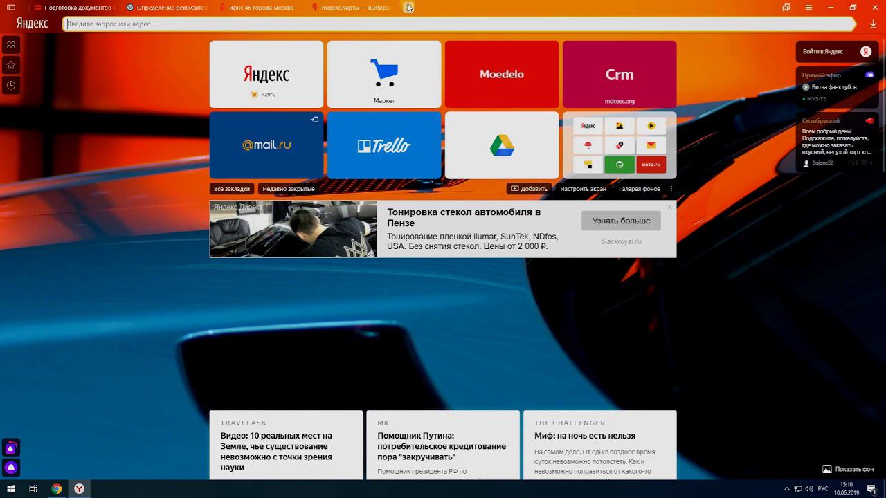Click sign-in icon on mail.ru tile
Screen dimensions: 886x498
pos(314,120)
